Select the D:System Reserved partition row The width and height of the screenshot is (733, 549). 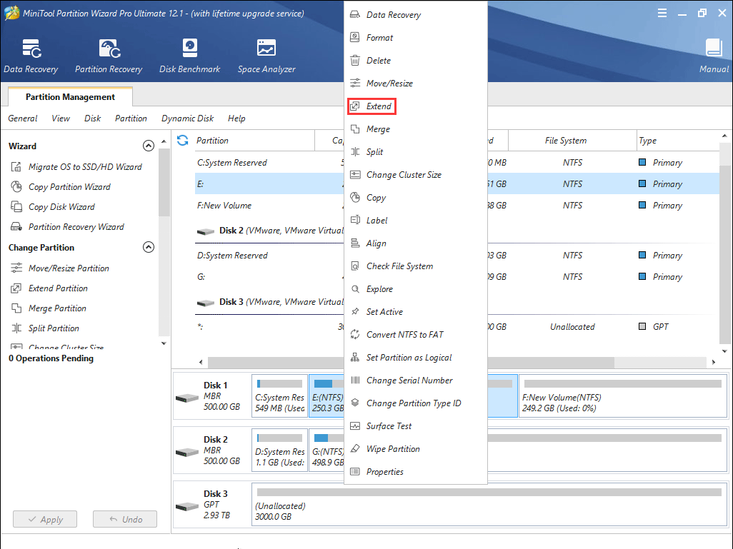457,256
